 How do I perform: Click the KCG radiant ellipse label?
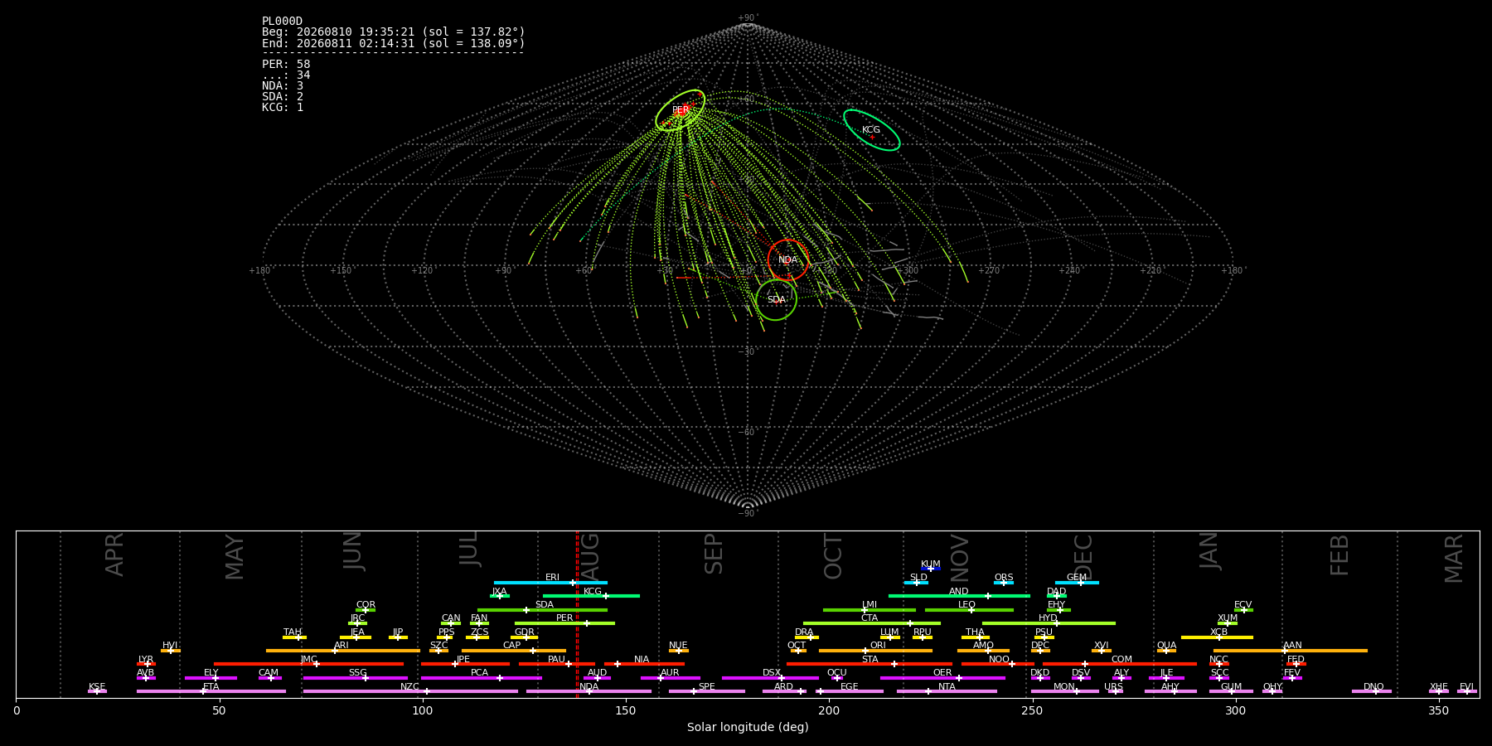pyautogui.click(x=871, y=129)
